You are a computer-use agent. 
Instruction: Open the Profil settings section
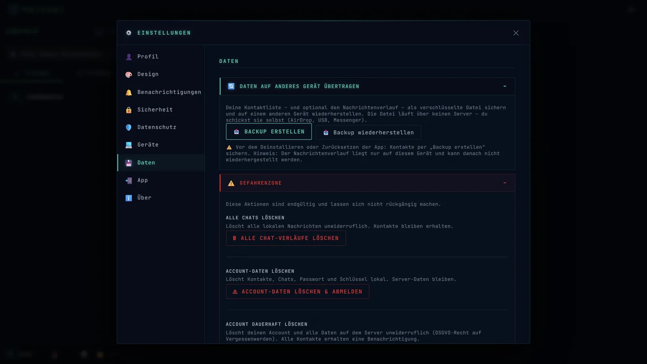click(161, 57)
